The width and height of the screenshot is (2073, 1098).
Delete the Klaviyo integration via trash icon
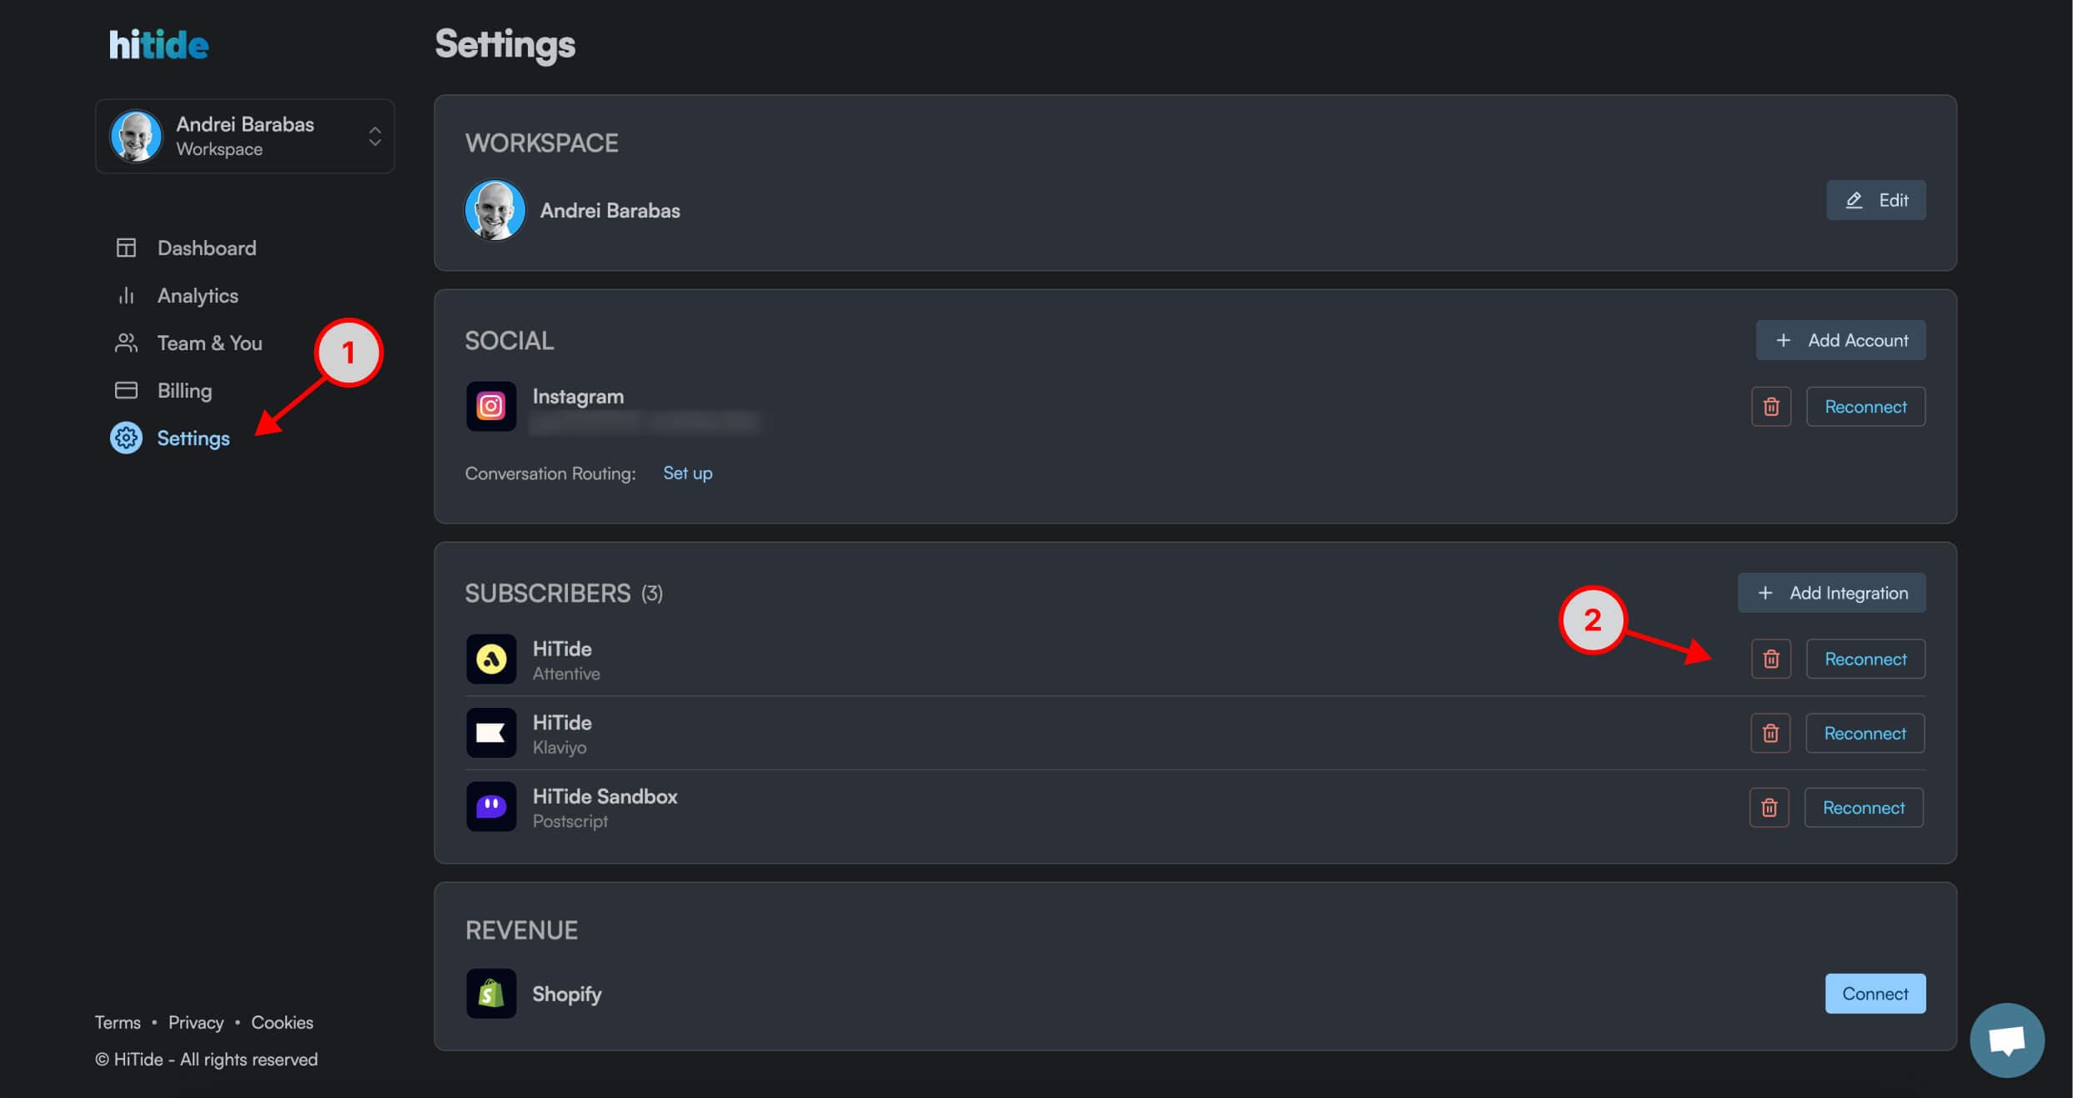tap(1770, 734)
